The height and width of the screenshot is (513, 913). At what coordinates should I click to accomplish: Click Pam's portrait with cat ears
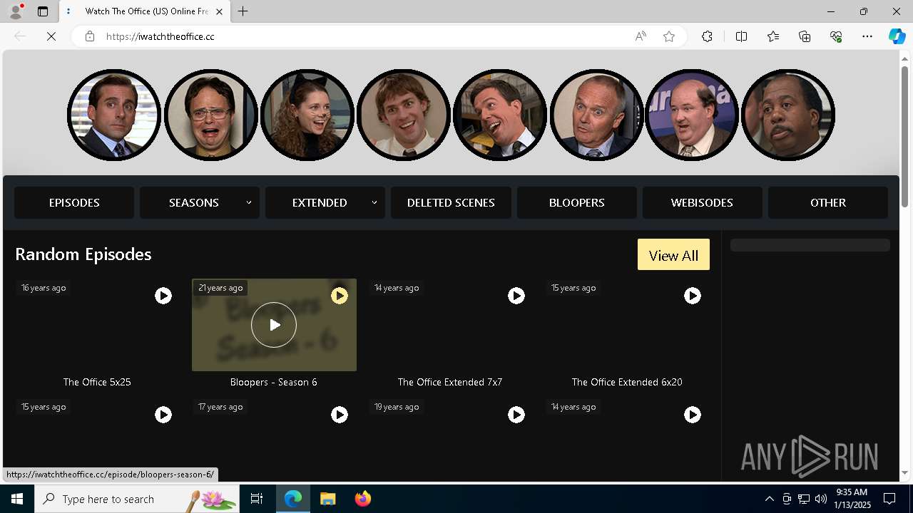pyautogui.click(x=307, y=115)
